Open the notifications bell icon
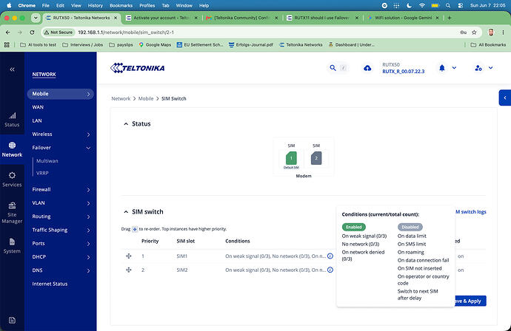This screenshot has width=511, height=331. pos(442,68)
